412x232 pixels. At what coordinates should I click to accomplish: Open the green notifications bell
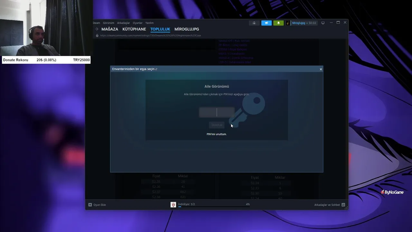point(278,23)
